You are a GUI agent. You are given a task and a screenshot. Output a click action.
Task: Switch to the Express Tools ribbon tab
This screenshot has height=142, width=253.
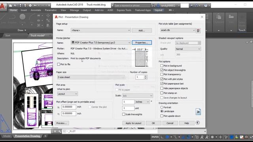pyautogui.click(x=124, y=10)
